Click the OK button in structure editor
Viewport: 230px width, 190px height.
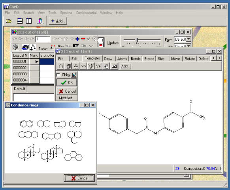pyautogui.click(x=67, y=83)
